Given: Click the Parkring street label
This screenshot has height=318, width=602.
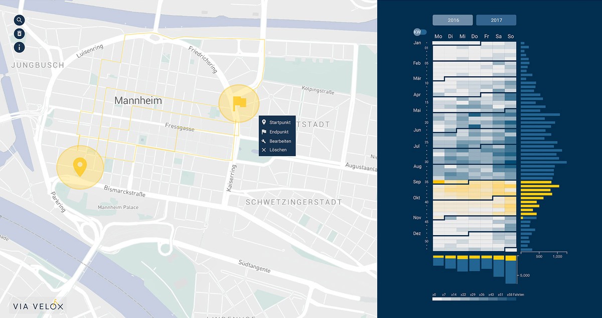Looking at the screenshot, I should pyautogui.click(x=57, y=201).
